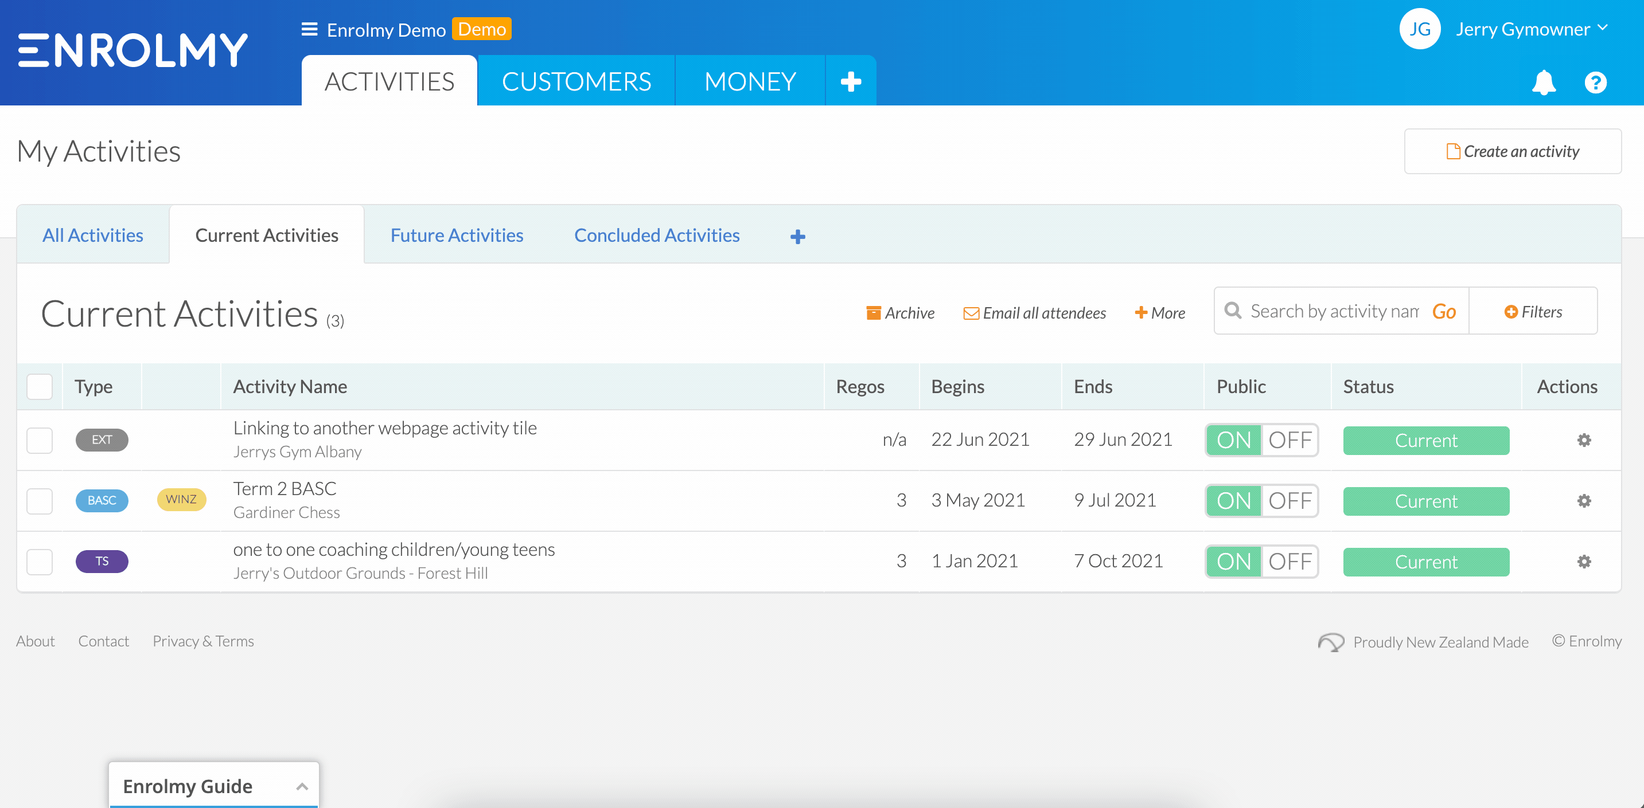This screenshot has width=1644, height=808.
Task: Click the search magnifier icon
Action: pos(1232,311)
